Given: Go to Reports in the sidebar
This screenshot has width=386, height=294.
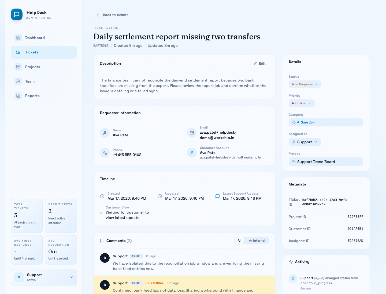Looking at the screenshot, I should point(32,96).
